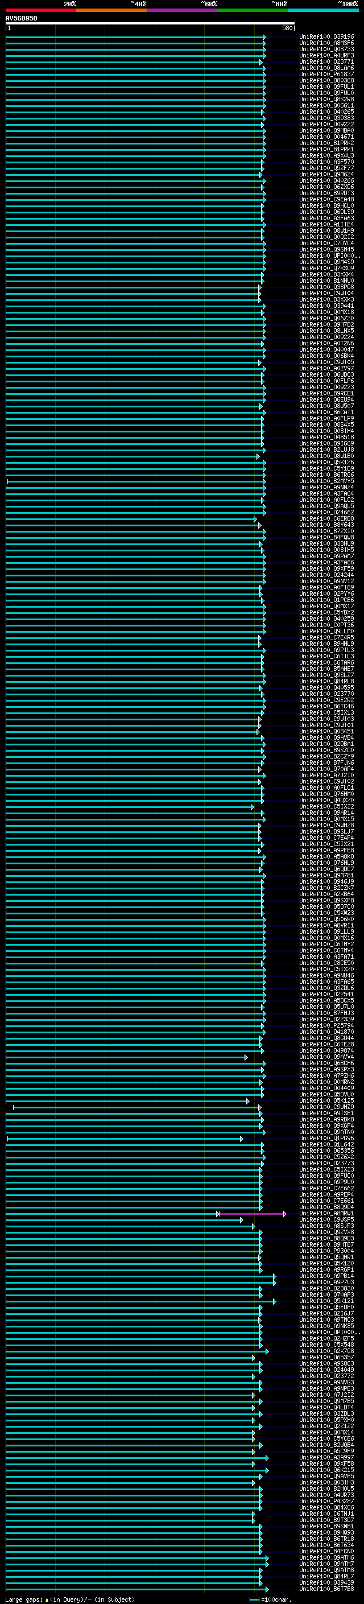
Task: Open hit UniRef100_B8Q9D4
Action: tap(326, 1207)
